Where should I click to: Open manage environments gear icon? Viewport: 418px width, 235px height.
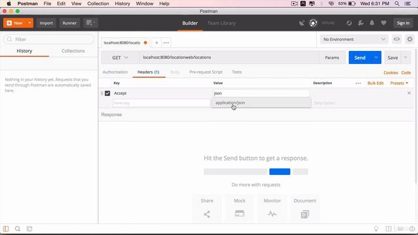[410, 39]
